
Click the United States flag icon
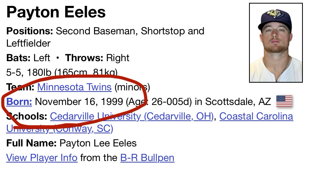(x=284, y=101)
